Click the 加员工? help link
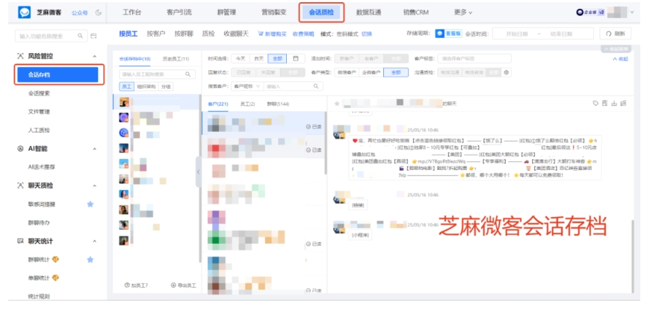The image size is (650, 314). coord(136,286)
